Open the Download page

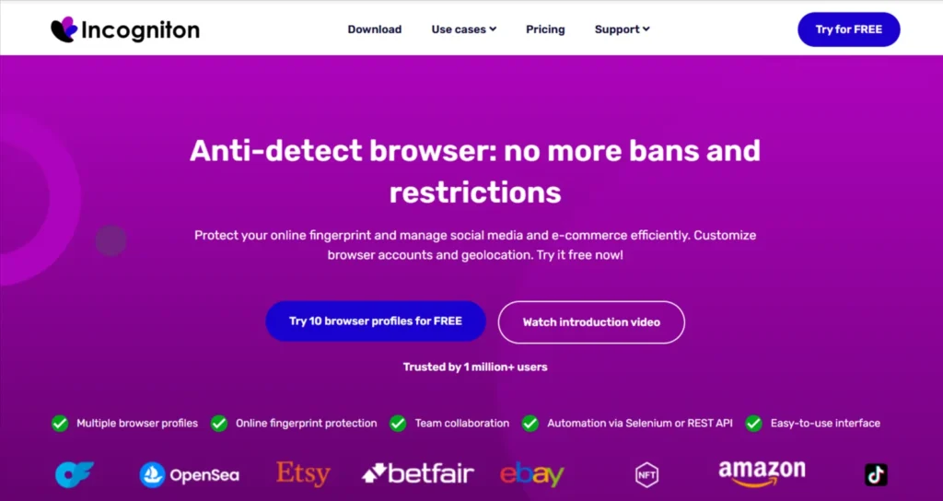click(374, 29)
